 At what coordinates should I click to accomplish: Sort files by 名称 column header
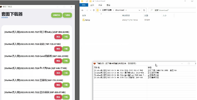[84, 15]
